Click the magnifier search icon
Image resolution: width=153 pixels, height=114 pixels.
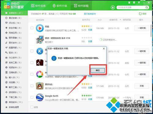point(147,7)
